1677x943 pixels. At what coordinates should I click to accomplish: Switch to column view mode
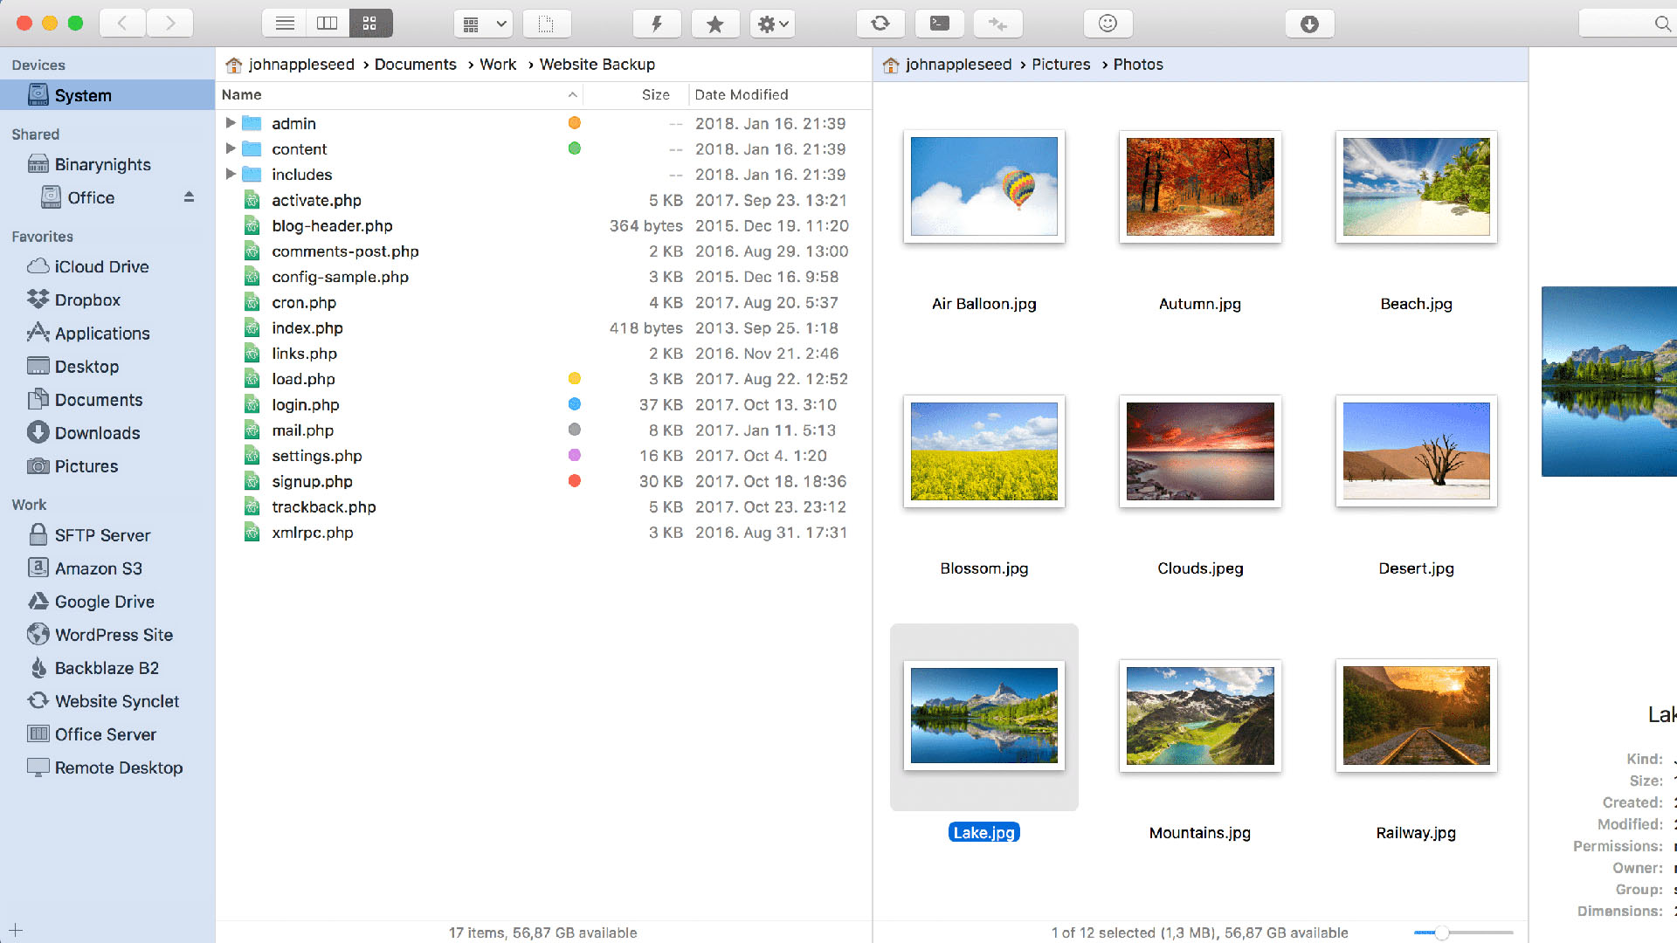coord(328,24)
